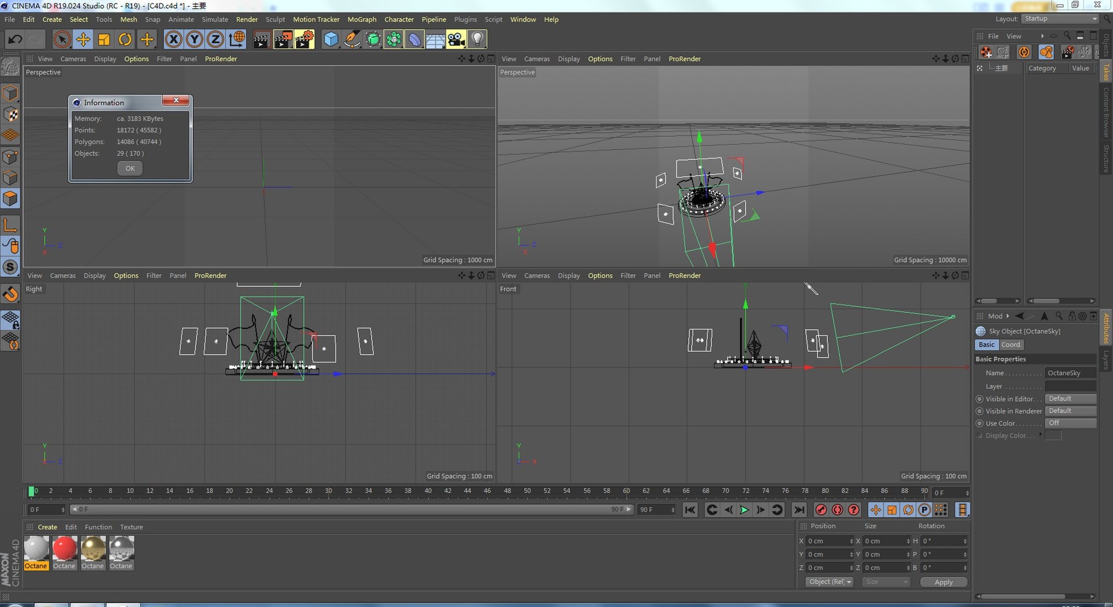Viewport: 1113px width, 607px height.
Task: Open the Layout Startup dropdown
Action: (1060, 19)
